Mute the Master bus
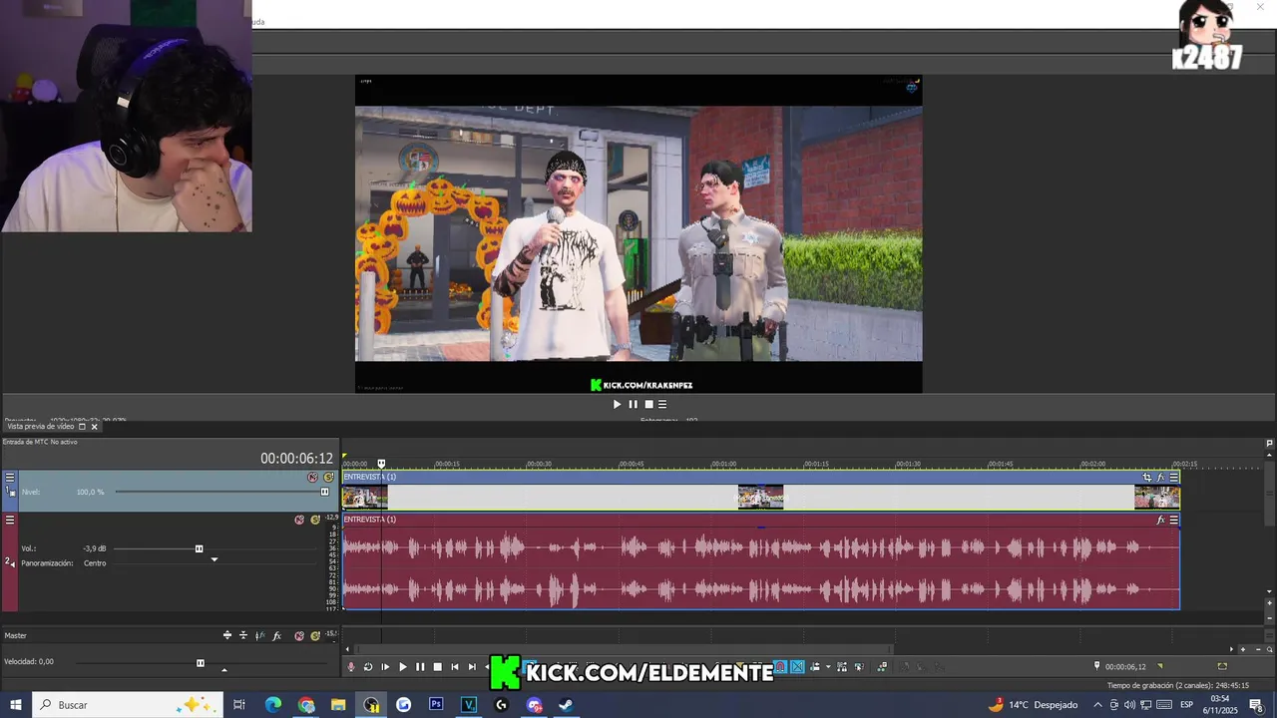This screenshot has width=1277, height=718. click(x=299, y=635)
